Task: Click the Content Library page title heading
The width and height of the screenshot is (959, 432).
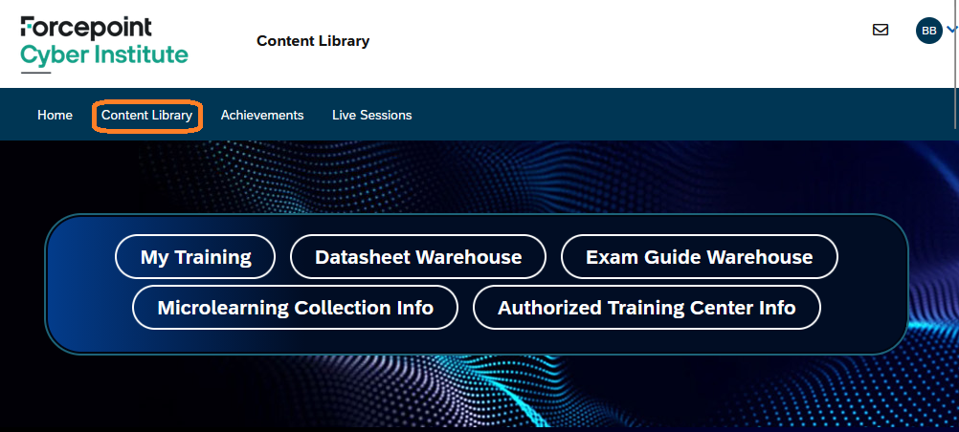Action: click(313, 41)
